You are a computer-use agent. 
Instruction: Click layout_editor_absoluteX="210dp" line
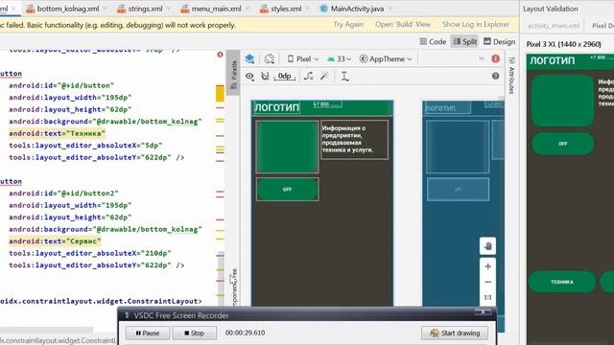click(90, 253)
